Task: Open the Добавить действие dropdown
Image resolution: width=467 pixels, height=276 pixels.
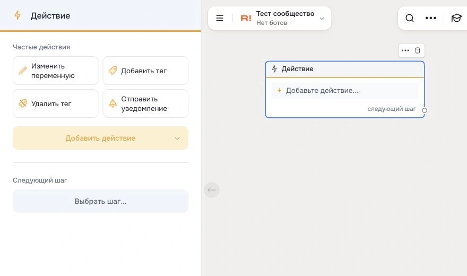Action: point(100,138)
